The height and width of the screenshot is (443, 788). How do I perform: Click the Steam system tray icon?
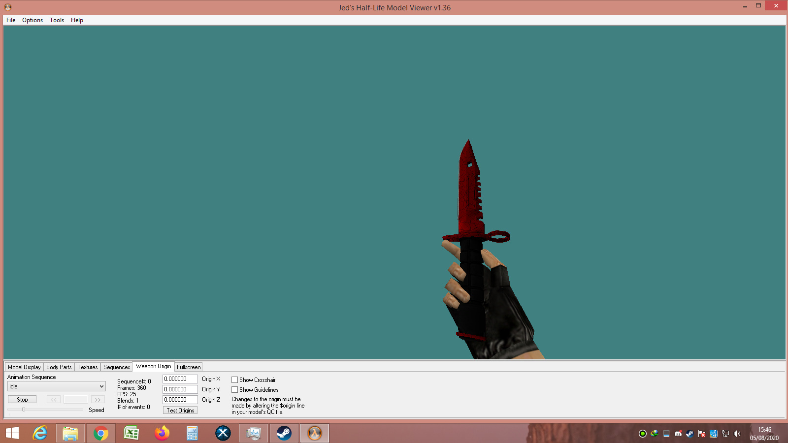point(690,434)
